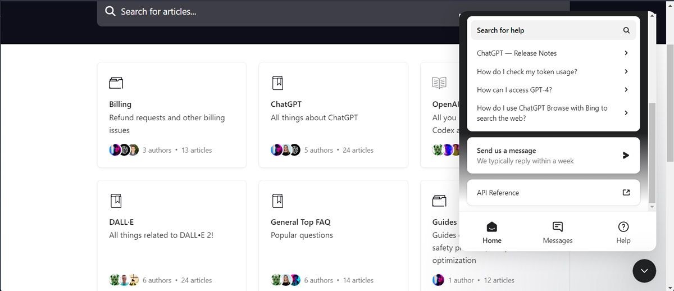Click the chevron next to token usage question
The width and height of the screenshot is (674, 291).
click(x=626, y=71)
